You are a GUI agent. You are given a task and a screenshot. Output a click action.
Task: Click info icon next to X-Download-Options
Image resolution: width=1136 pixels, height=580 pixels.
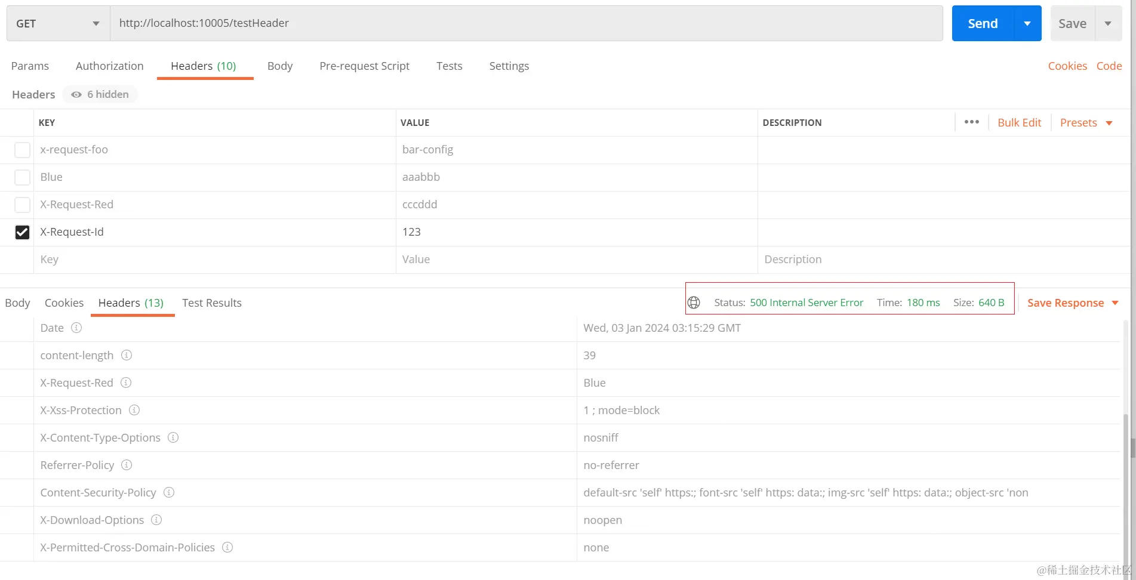156,520
